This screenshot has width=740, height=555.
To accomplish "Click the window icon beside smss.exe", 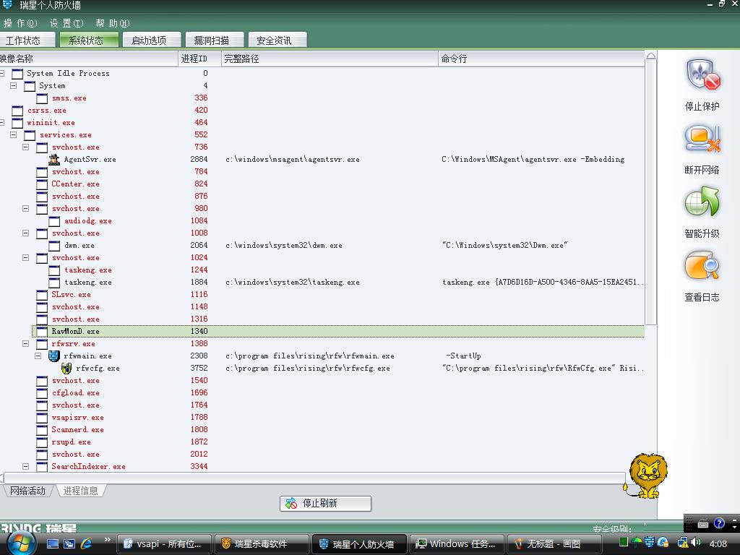I will click(x=42, y=98).
